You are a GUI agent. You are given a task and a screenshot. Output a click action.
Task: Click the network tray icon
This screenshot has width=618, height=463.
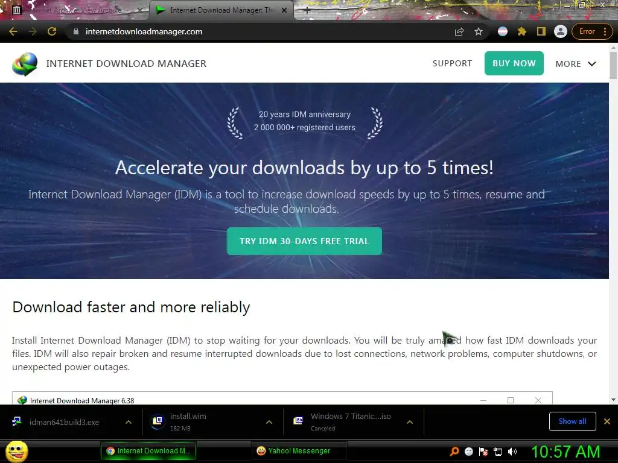point(498,452)
